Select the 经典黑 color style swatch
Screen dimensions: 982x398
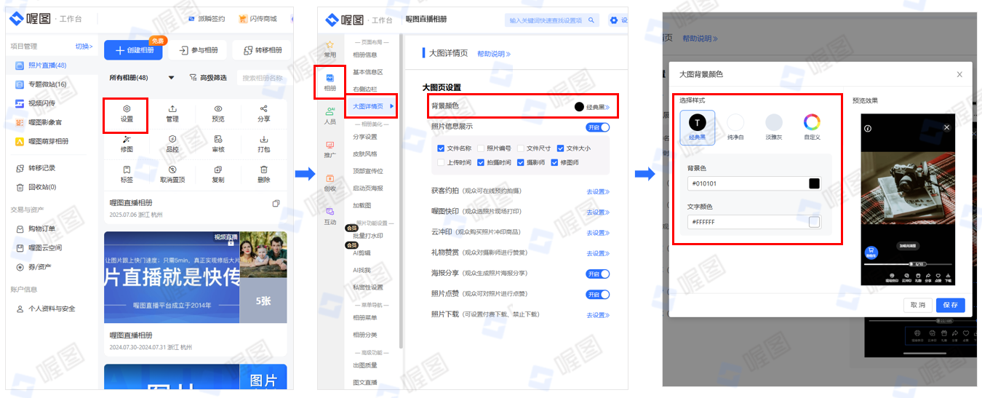tap(698, 127)
